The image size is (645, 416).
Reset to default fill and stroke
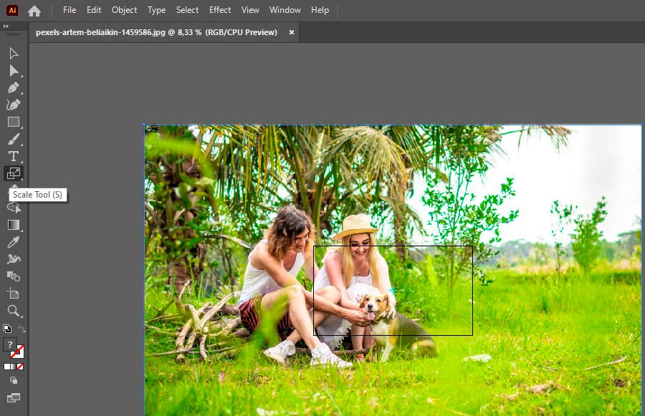click(7, 329)
